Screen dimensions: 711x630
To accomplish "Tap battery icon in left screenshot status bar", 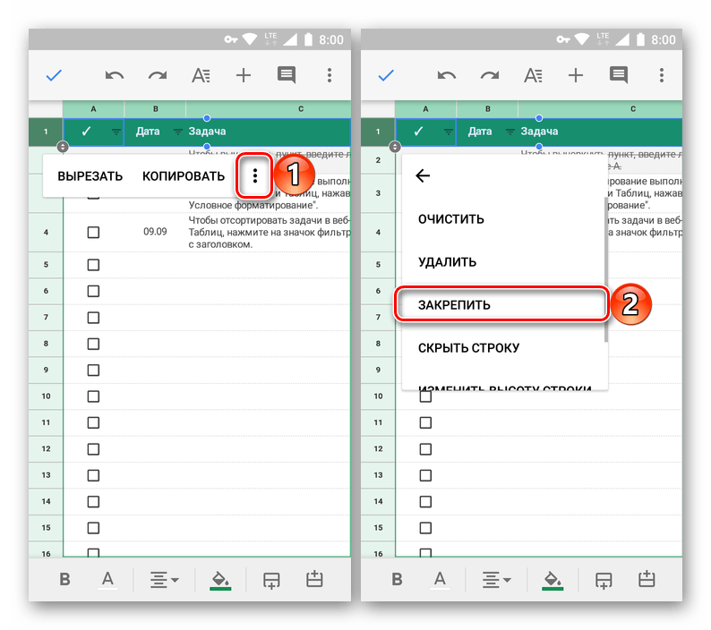I will [308, 40].
